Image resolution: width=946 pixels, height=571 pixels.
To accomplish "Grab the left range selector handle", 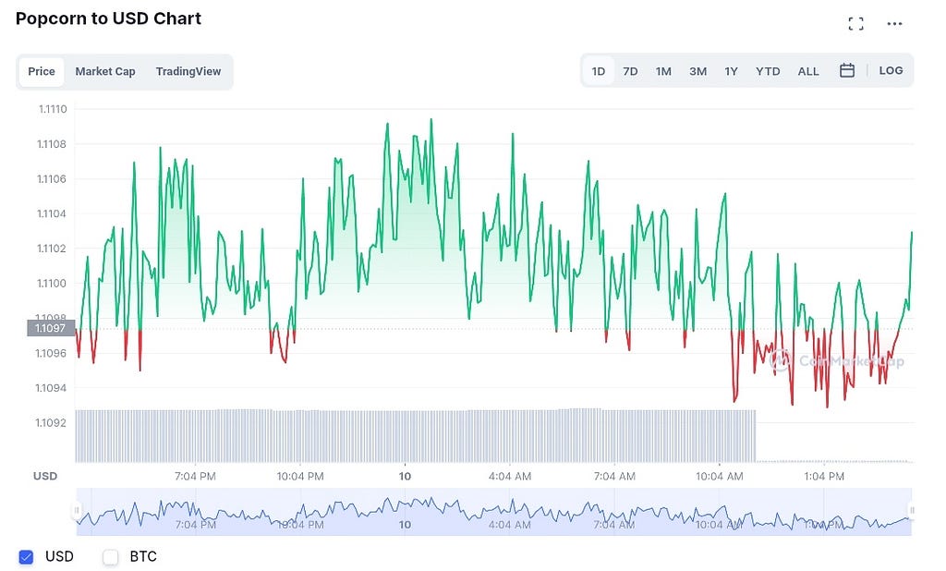I will coord(77,511).
